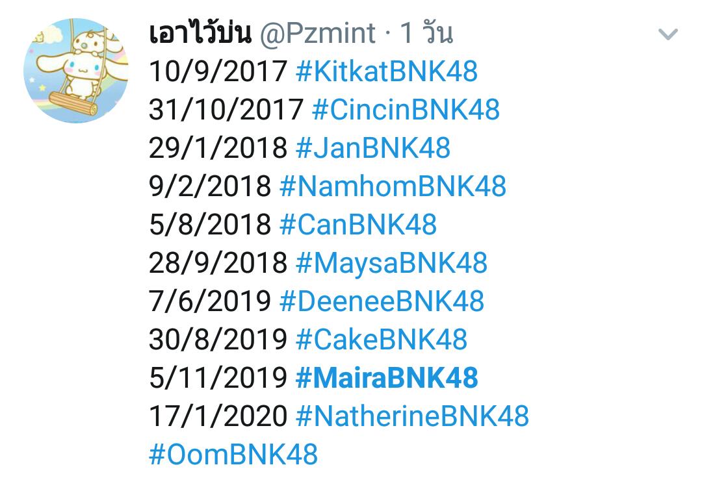Open the Cinnamoroll profile picture
Screen dimensions: 702x478
tap(76, 71)
